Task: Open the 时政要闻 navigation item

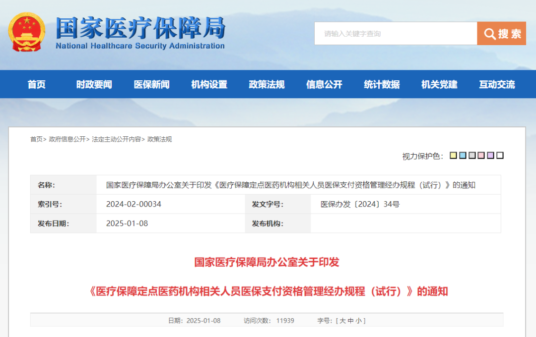Action: pos(94,84)
